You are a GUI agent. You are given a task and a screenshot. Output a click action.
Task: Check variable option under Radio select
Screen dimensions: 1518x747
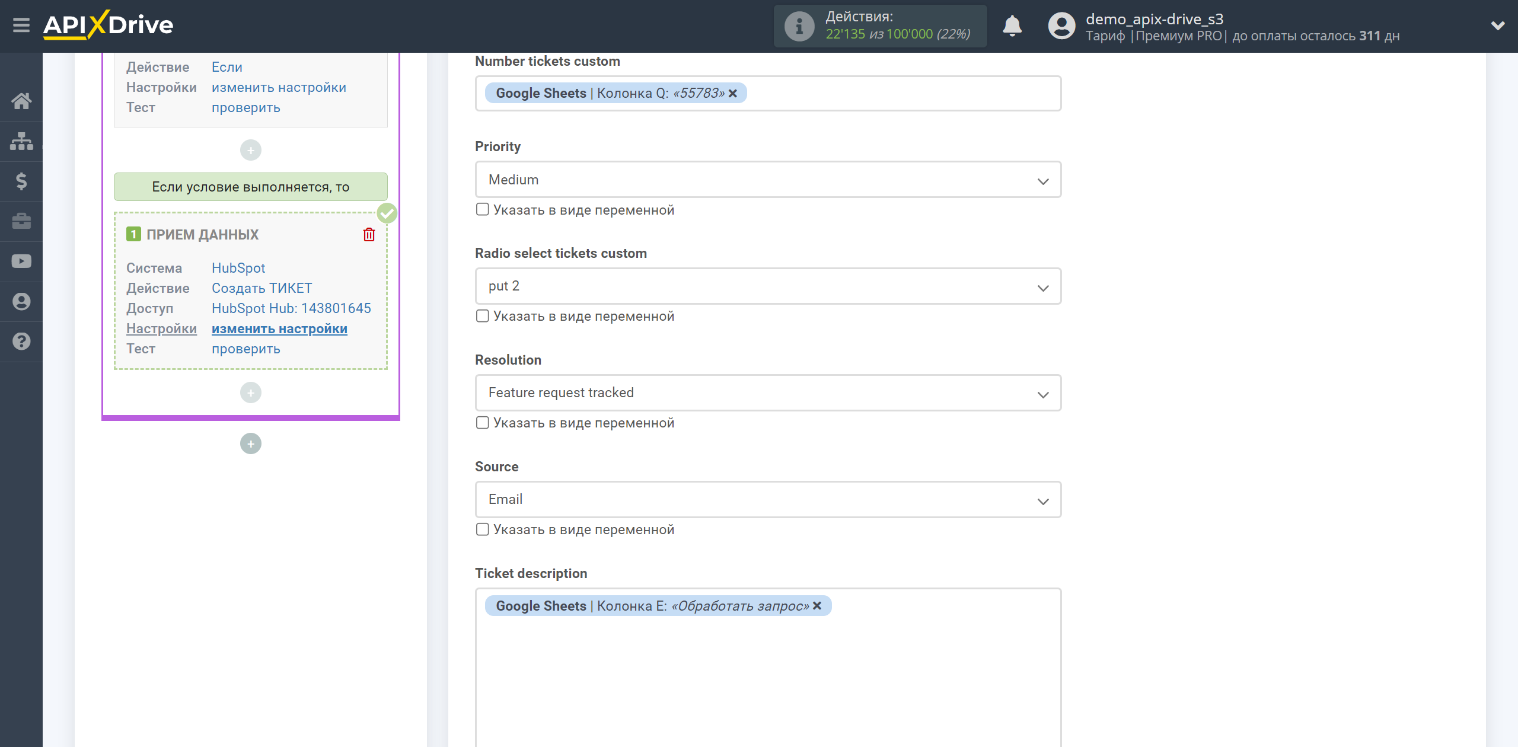[483, 317]
